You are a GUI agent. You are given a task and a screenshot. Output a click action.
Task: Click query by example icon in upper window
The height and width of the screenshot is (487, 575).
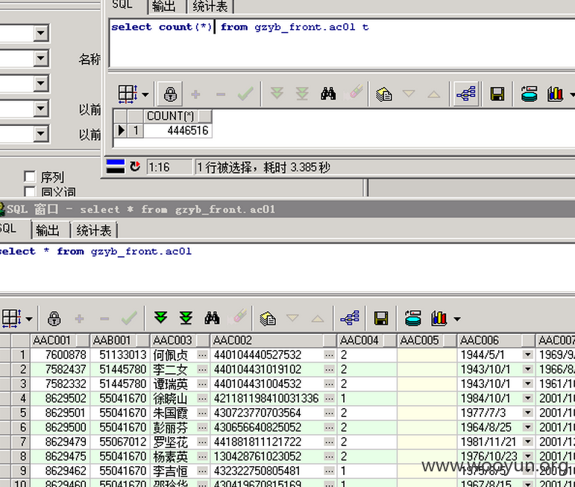384,95
